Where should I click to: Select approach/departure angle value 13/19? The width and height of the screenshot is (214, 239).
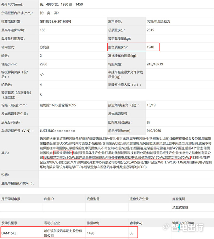(151, 105)
